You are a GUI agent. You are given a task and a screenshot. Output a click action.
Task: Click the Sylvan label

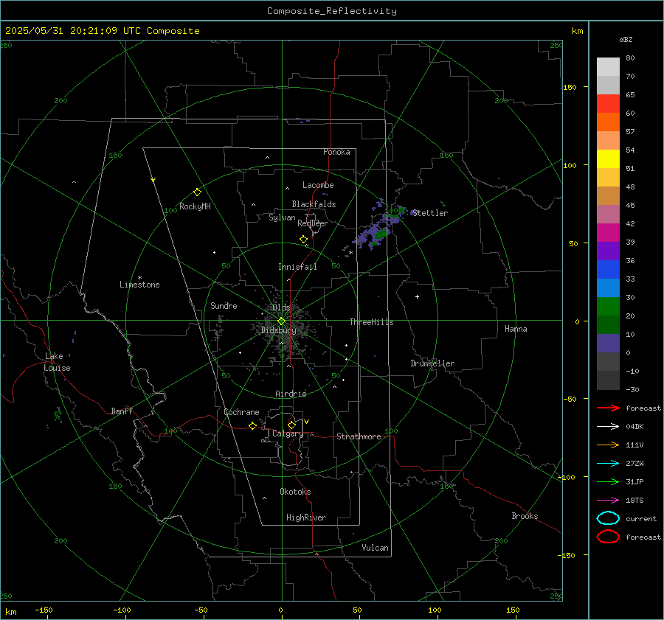point(282,217)
